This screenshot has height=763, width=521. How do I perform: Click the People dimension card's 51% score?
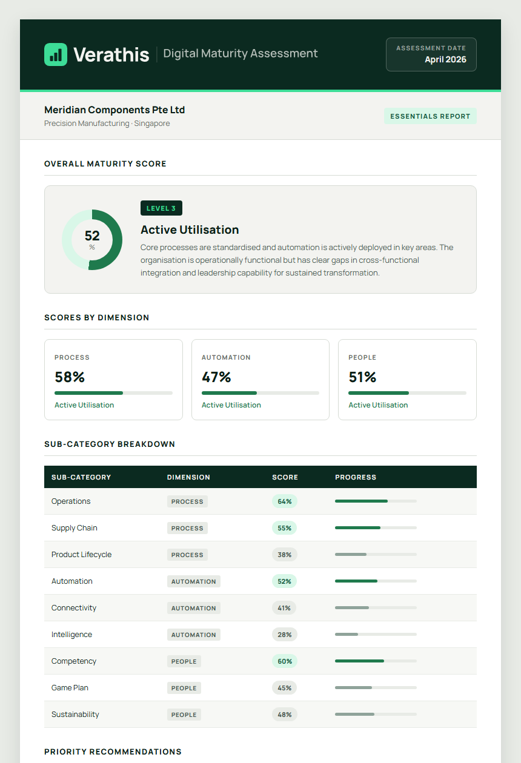coord(362,377)
